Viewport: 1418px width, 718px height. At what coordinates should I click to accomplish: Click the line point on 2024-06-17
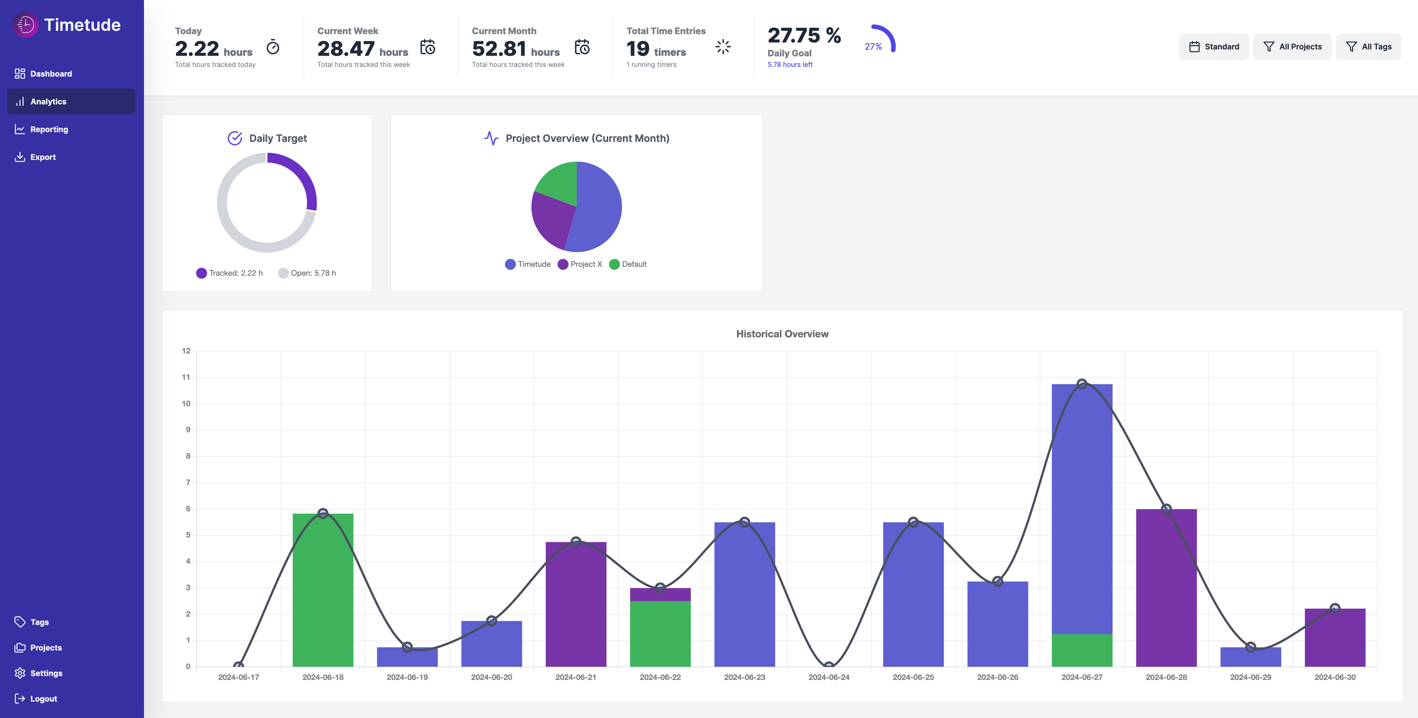238,666
